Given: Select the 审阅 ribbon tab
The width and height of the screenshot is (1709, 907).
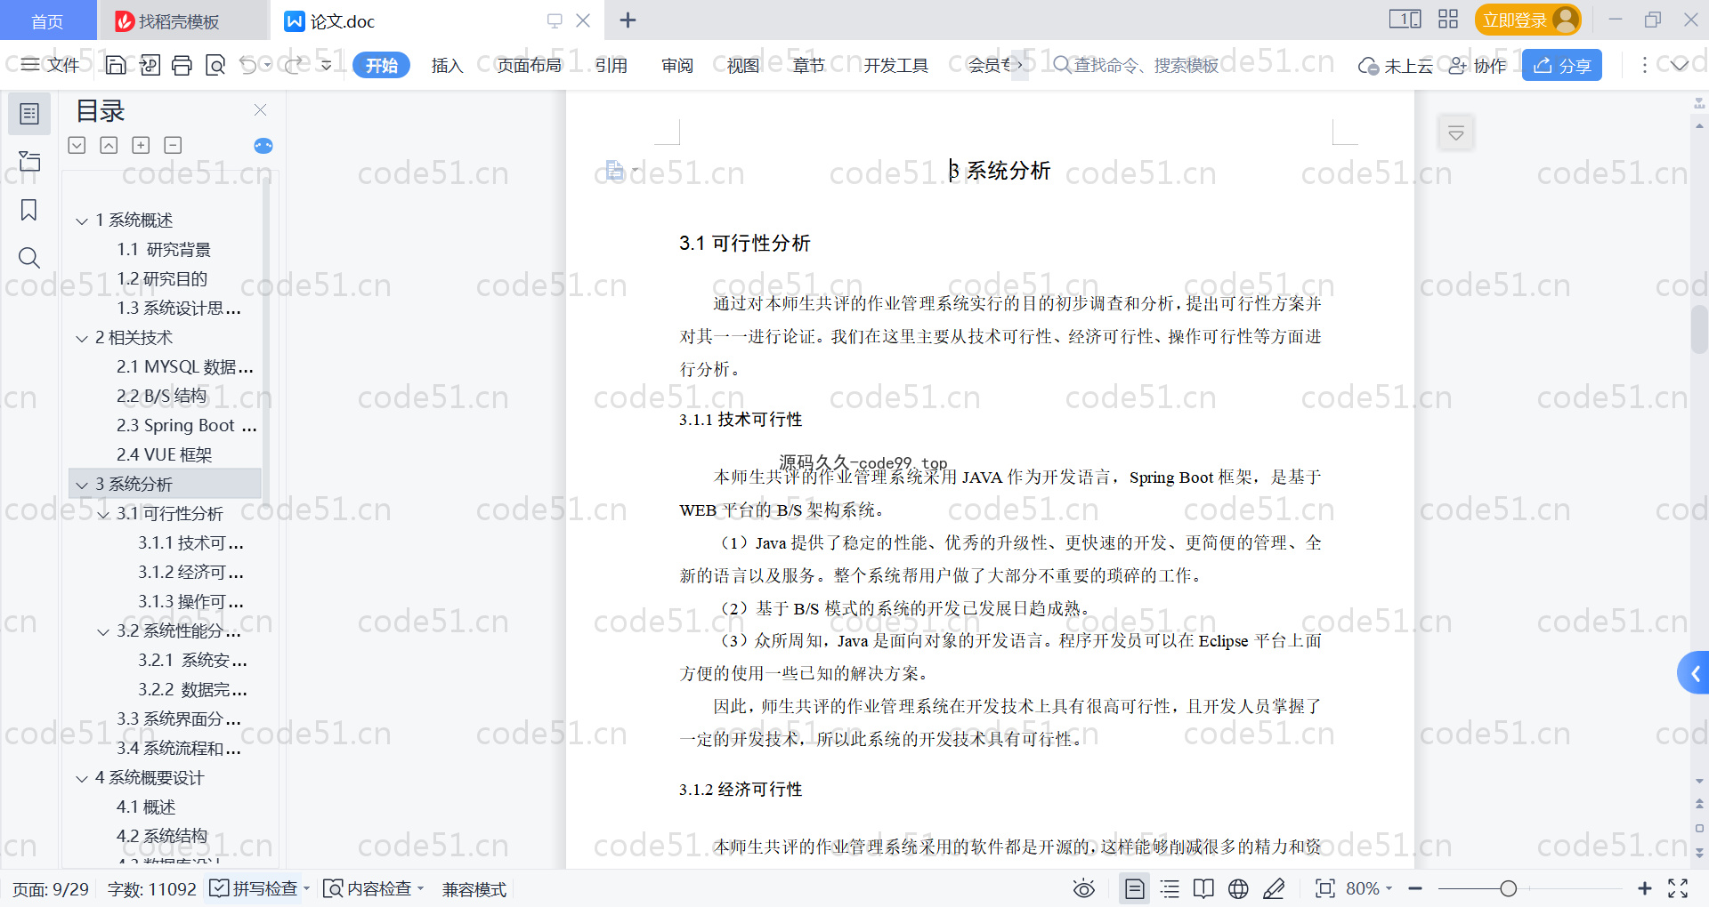Looking at the screenshot, I should 677,65.
